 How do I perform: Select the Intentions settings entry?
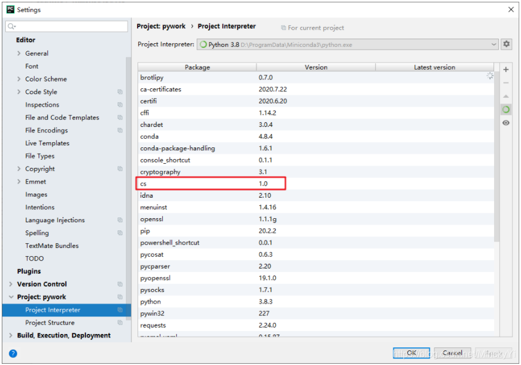point(40,207)
